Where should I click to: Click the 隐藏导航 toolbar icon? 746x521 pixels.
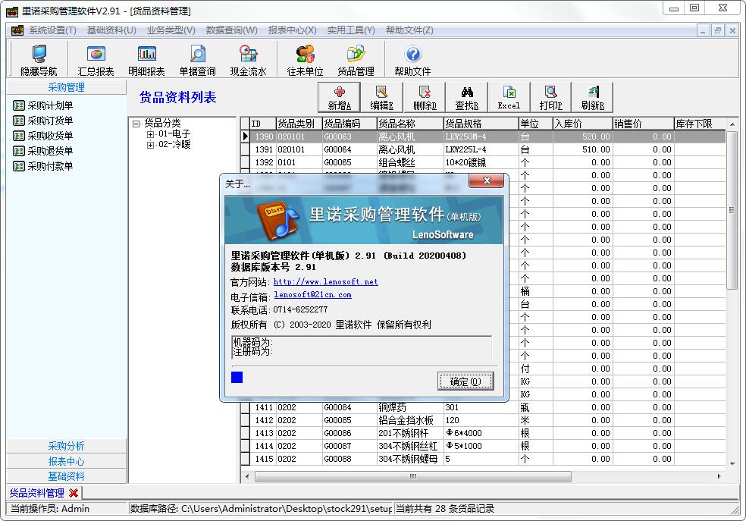(x=38, y=60)
